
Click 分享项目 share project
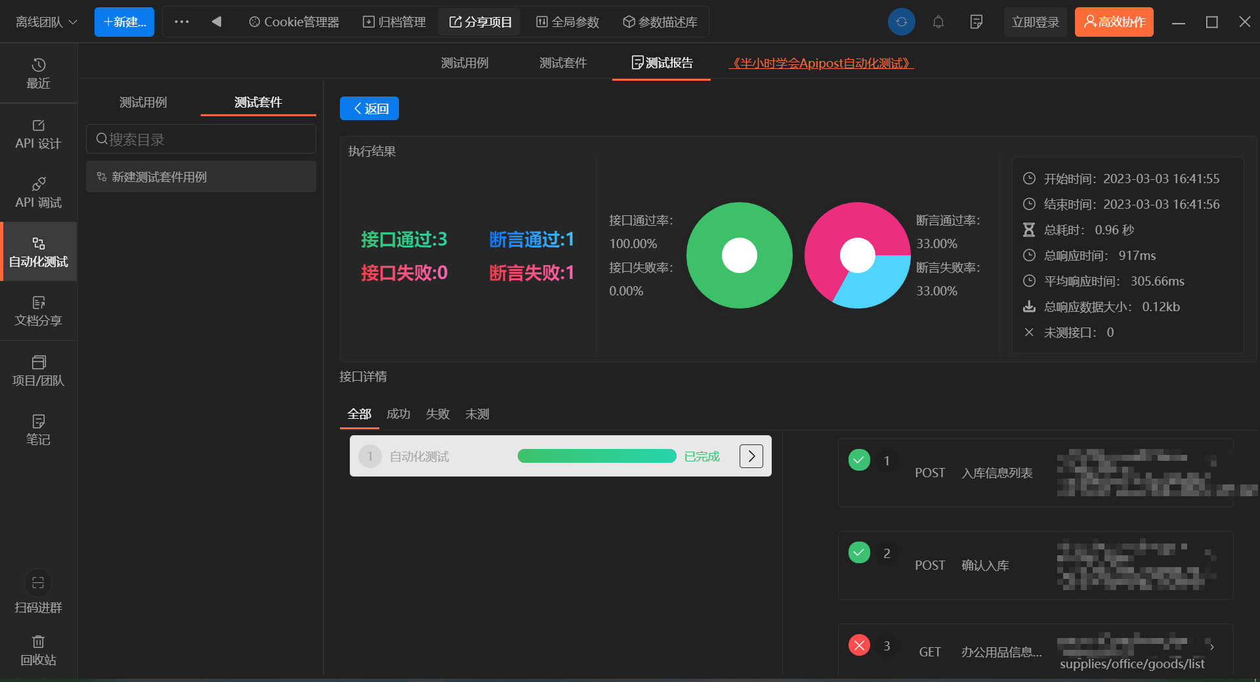pos(480,22)
